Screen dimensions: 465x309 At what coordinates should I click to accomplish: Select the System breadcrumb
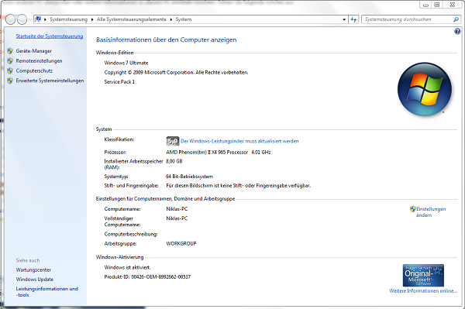tap(183, 19)
